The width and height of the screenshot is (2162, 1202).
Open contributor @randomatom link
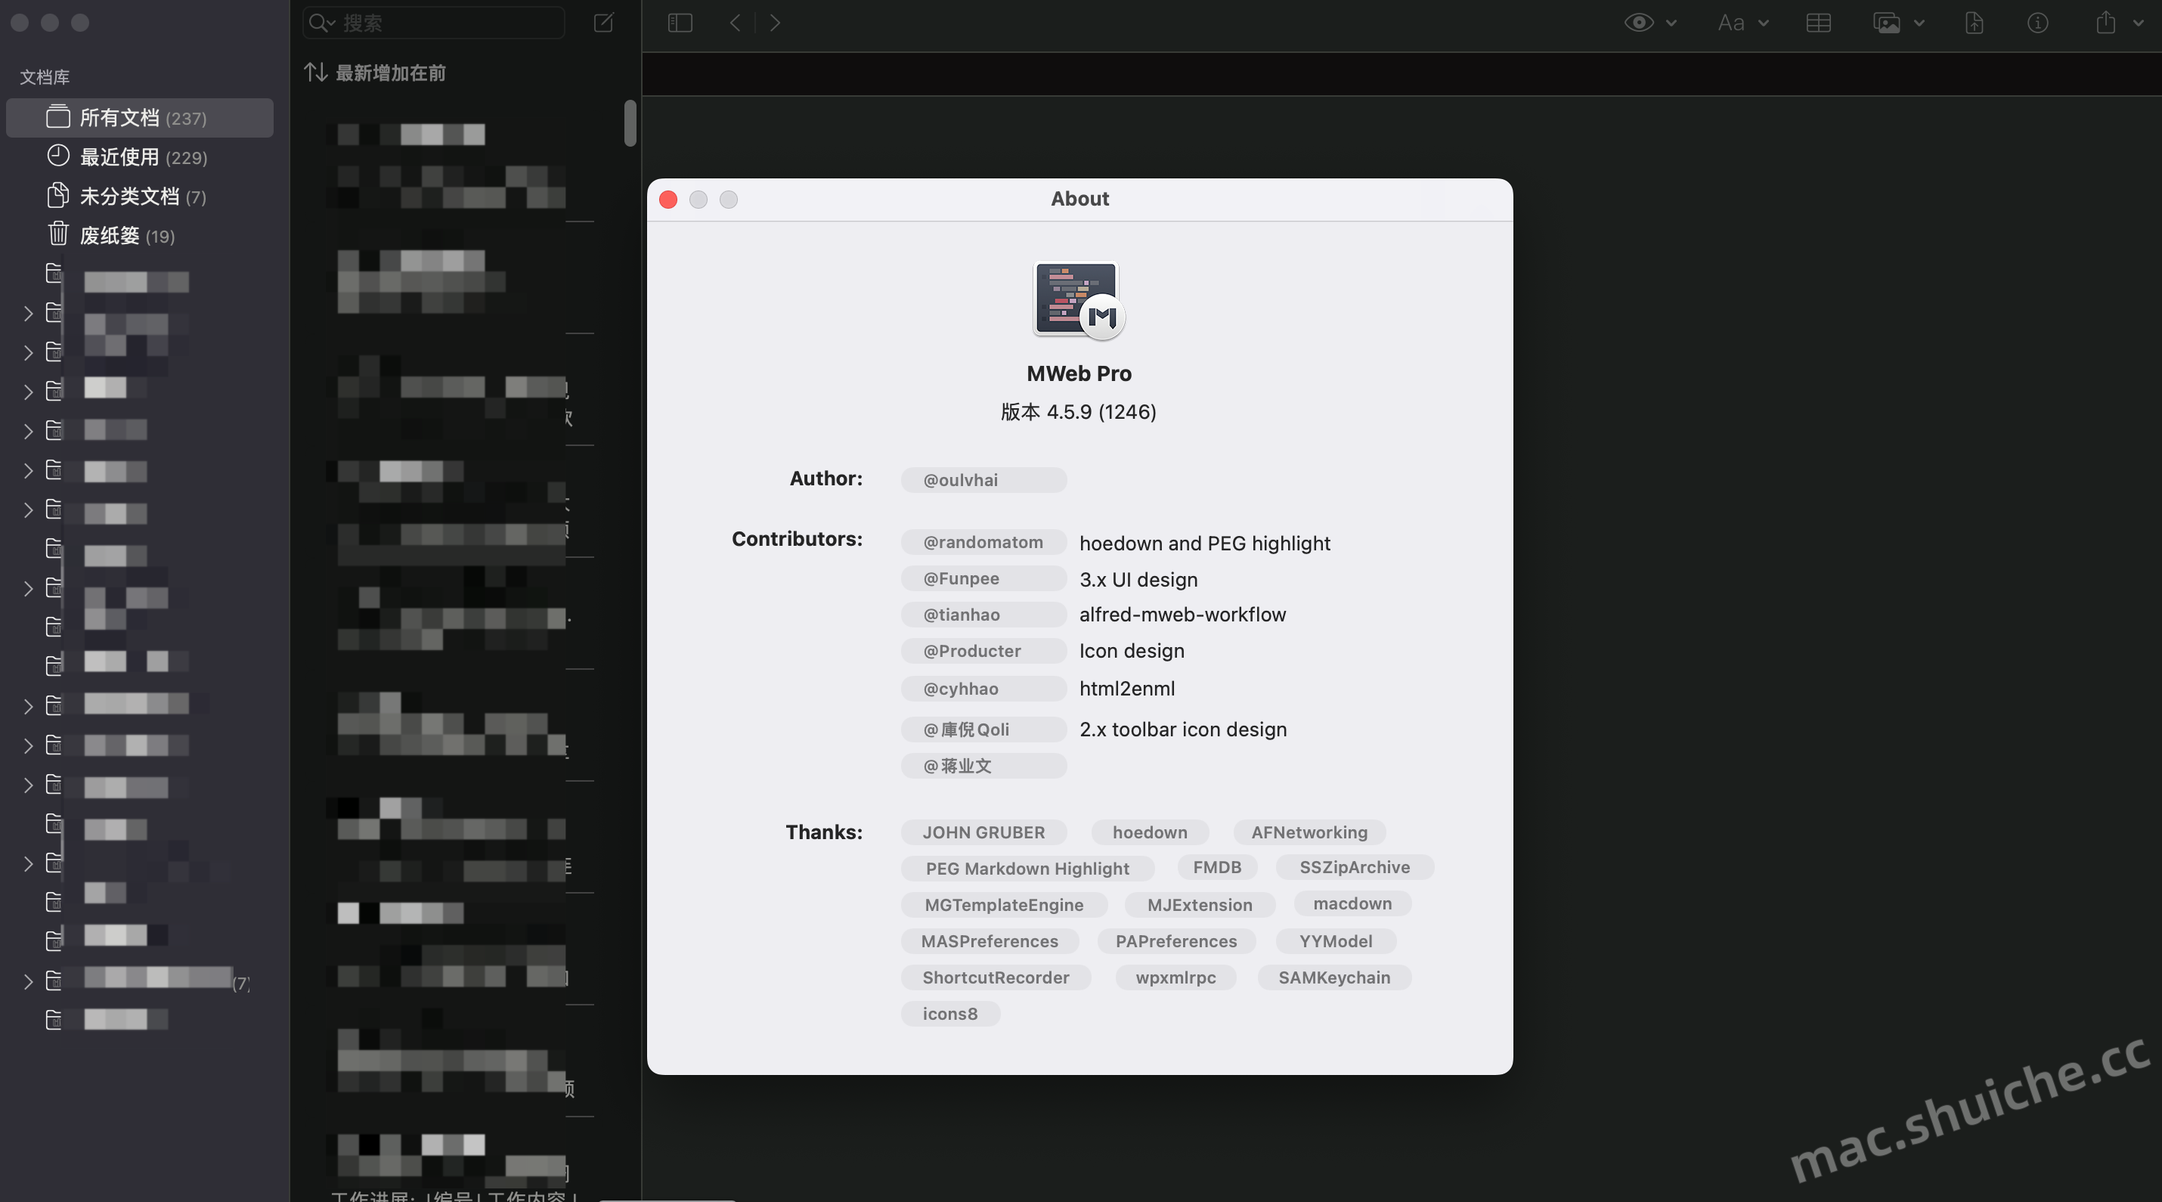point(983,541)
